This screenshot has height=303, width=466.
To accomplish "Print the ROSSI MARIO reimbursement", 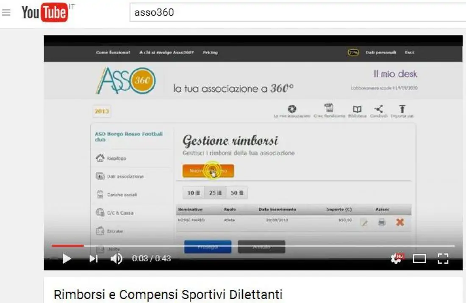I will (x=382, y=222).
